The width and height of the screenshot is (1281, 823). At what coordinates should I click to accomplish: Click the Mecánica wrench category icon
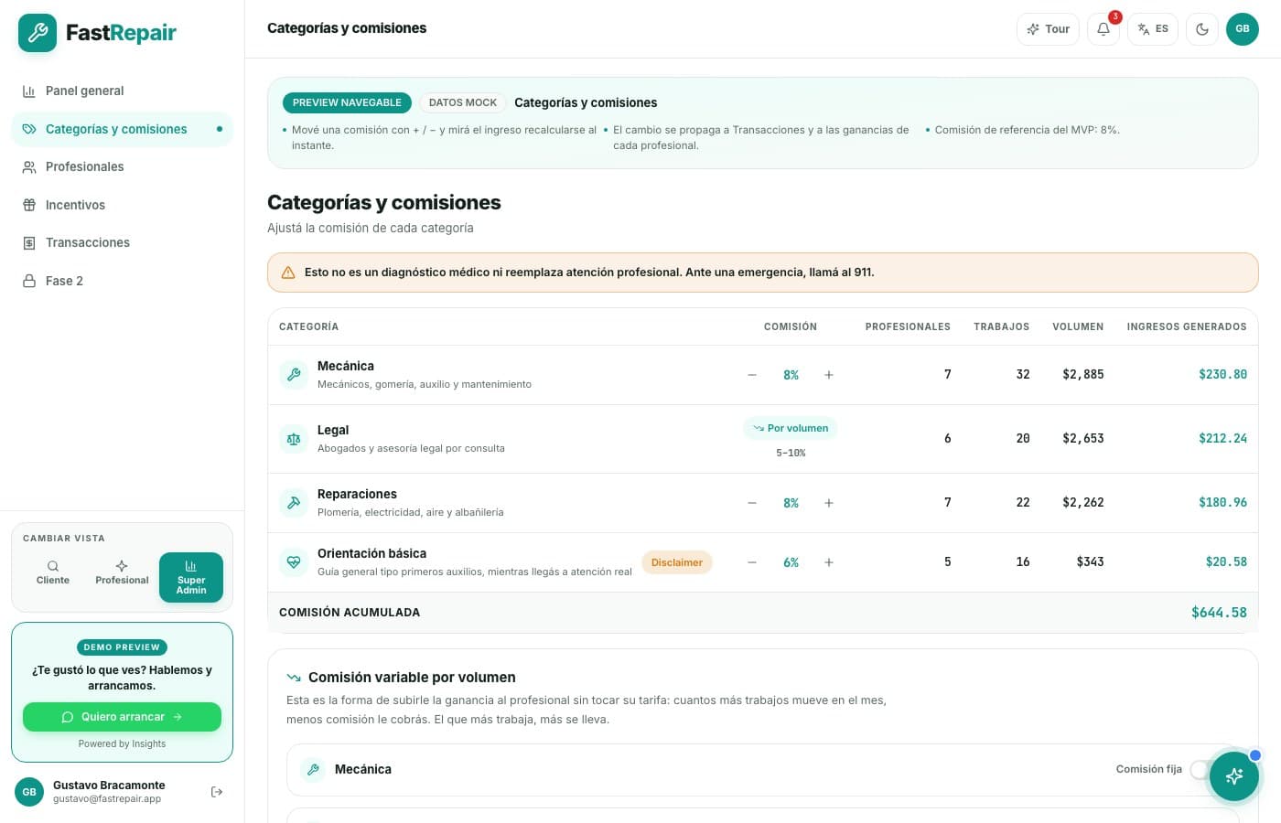(294, 375)
